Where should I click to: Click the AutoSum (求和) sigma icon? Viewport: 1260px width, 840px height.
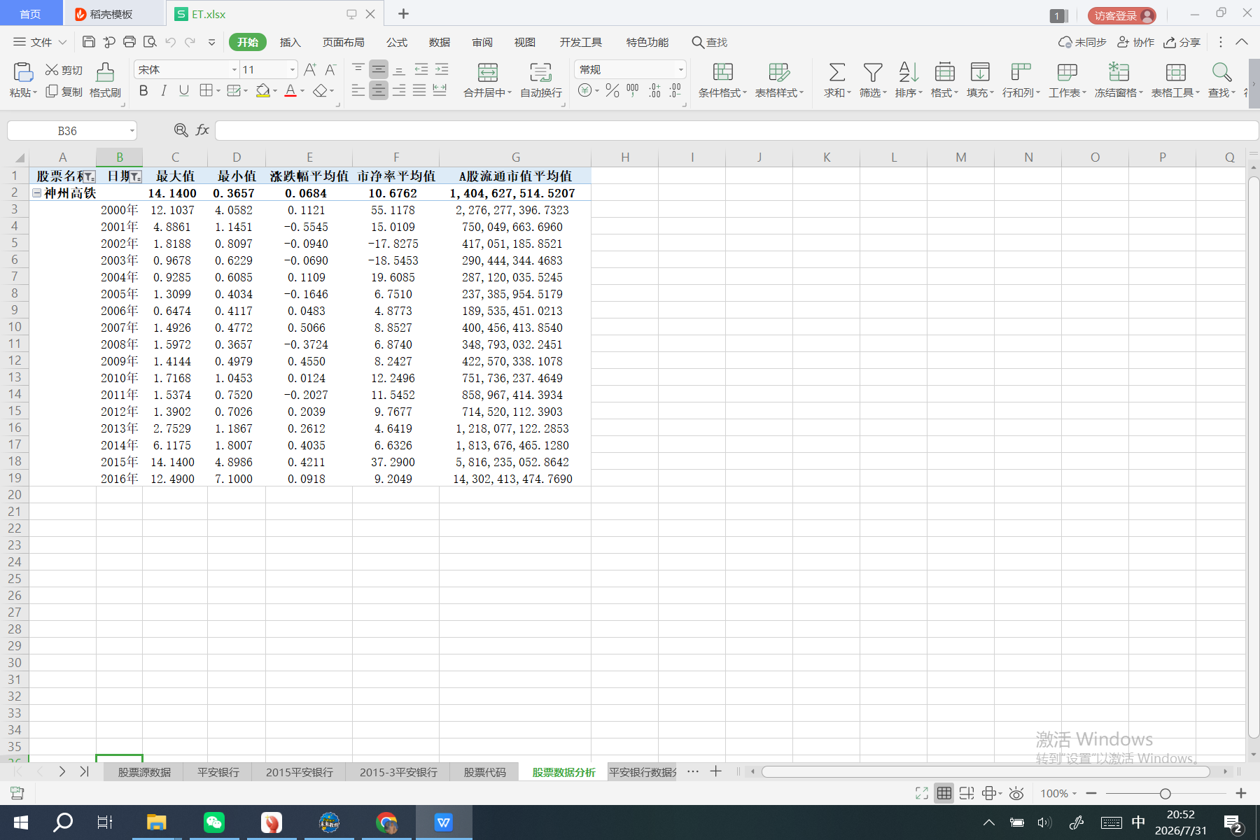pyautogui.click(x=837, y=72)
